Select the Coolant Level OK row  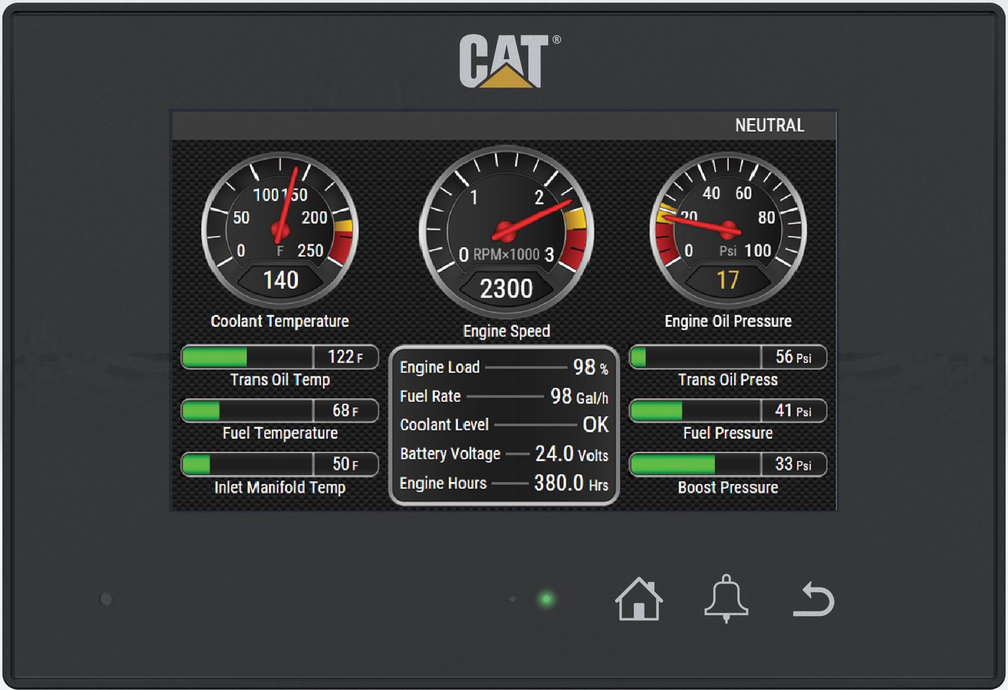(x=503, y=425)
